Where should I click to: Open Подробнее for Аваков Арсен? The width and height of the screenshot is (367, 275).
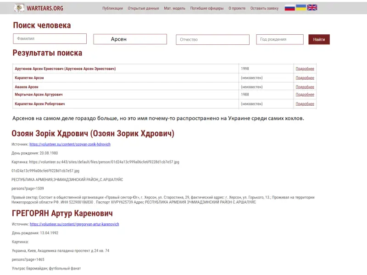click(305, 87)
